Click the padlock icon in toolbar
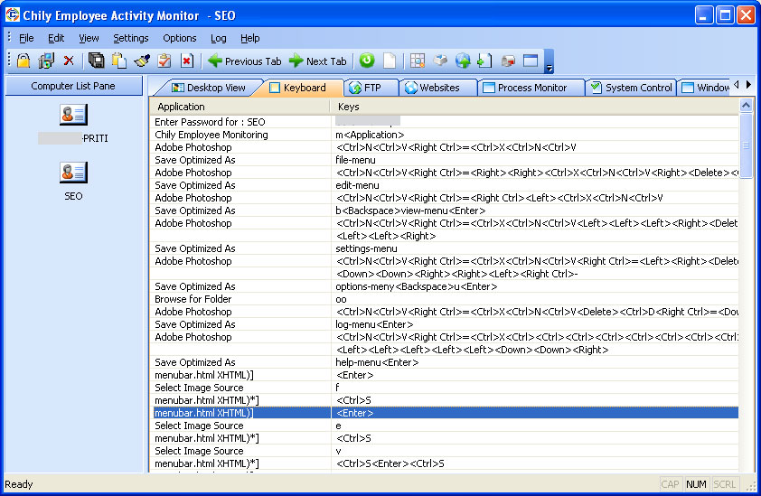This screenshot has height=496, width=761. pos(23,61)
